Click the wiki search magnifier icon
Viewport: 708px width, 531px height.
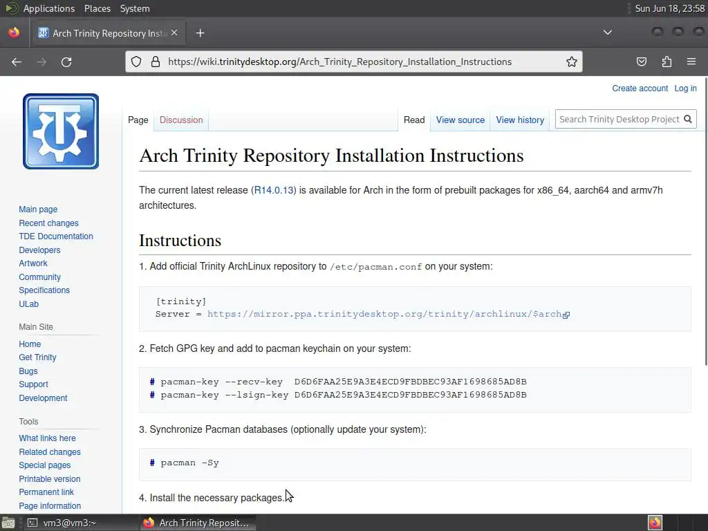coord(688,119)
